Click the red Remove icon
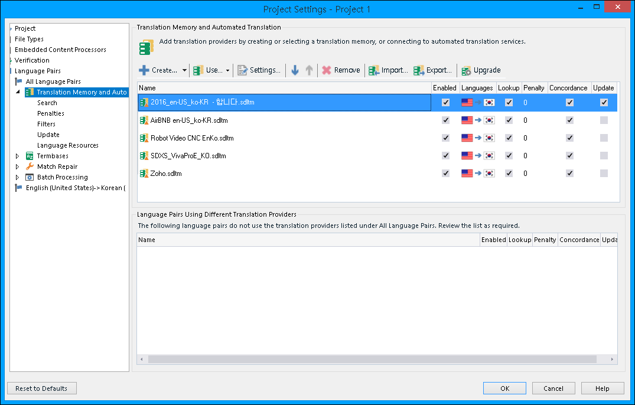The height and width of the screenshot is (405, 635). pos(326,70)
